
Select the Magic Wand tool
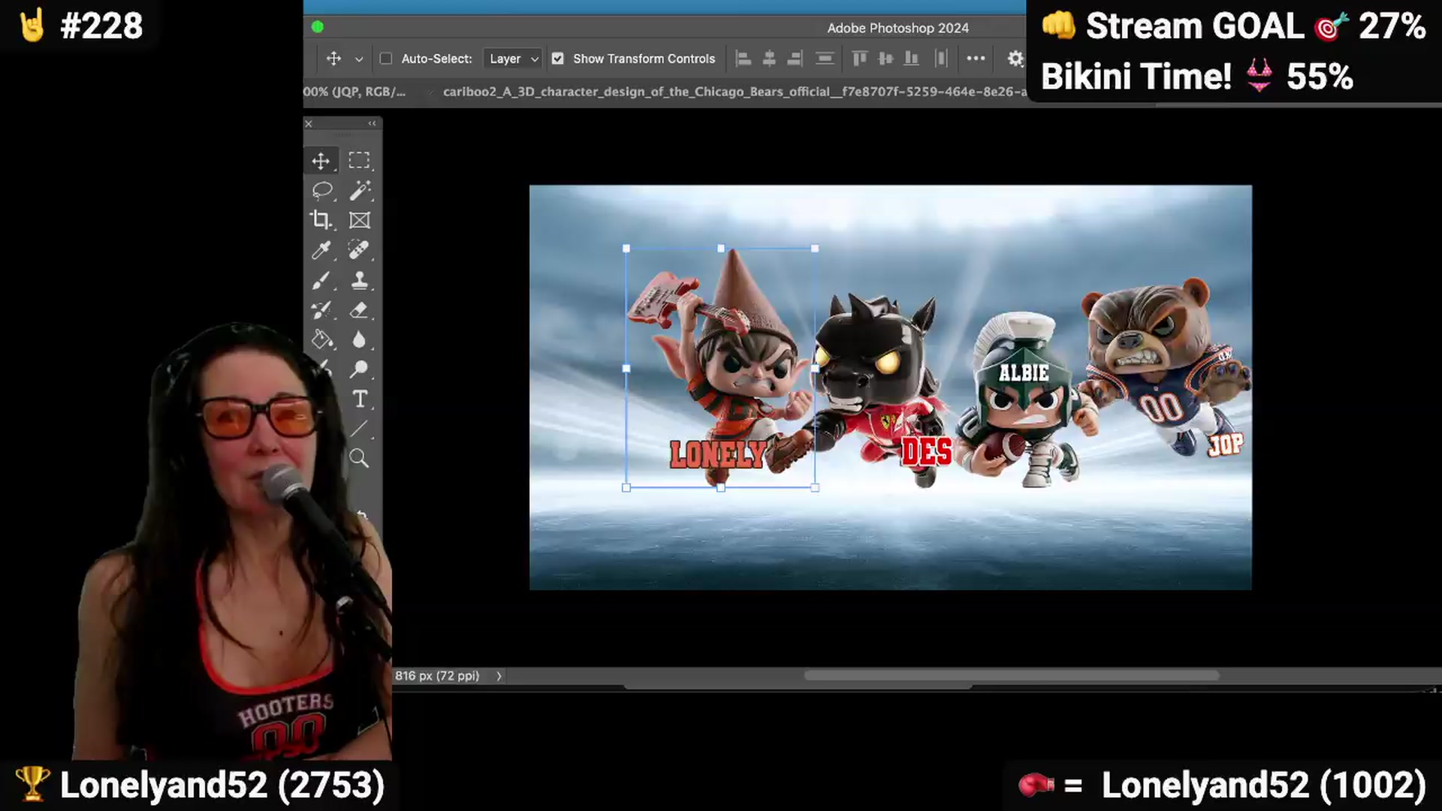[359, 191]
